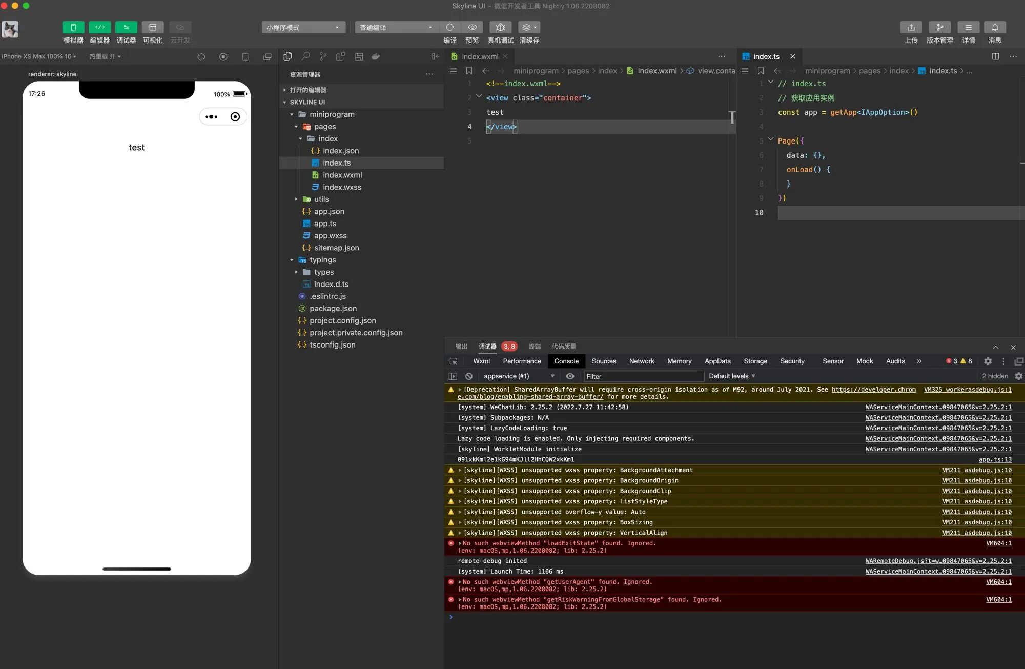1025x669 pixels.
Task: Click the console Filter input field
Action: pos(643,376)
